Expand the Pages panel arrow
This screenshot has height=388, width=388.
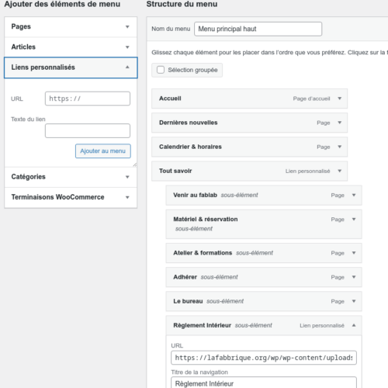(x=127, y=27)
